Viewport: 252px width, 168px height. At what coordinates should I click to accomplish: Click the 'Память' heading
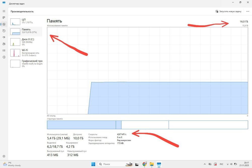tap(54, 21)
